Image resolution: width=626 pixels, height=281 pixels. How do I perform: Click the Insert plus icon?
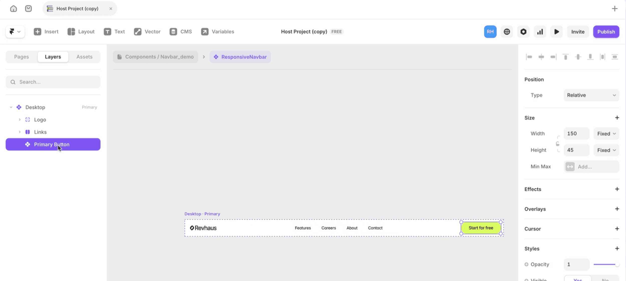click(x=38, y=32)
